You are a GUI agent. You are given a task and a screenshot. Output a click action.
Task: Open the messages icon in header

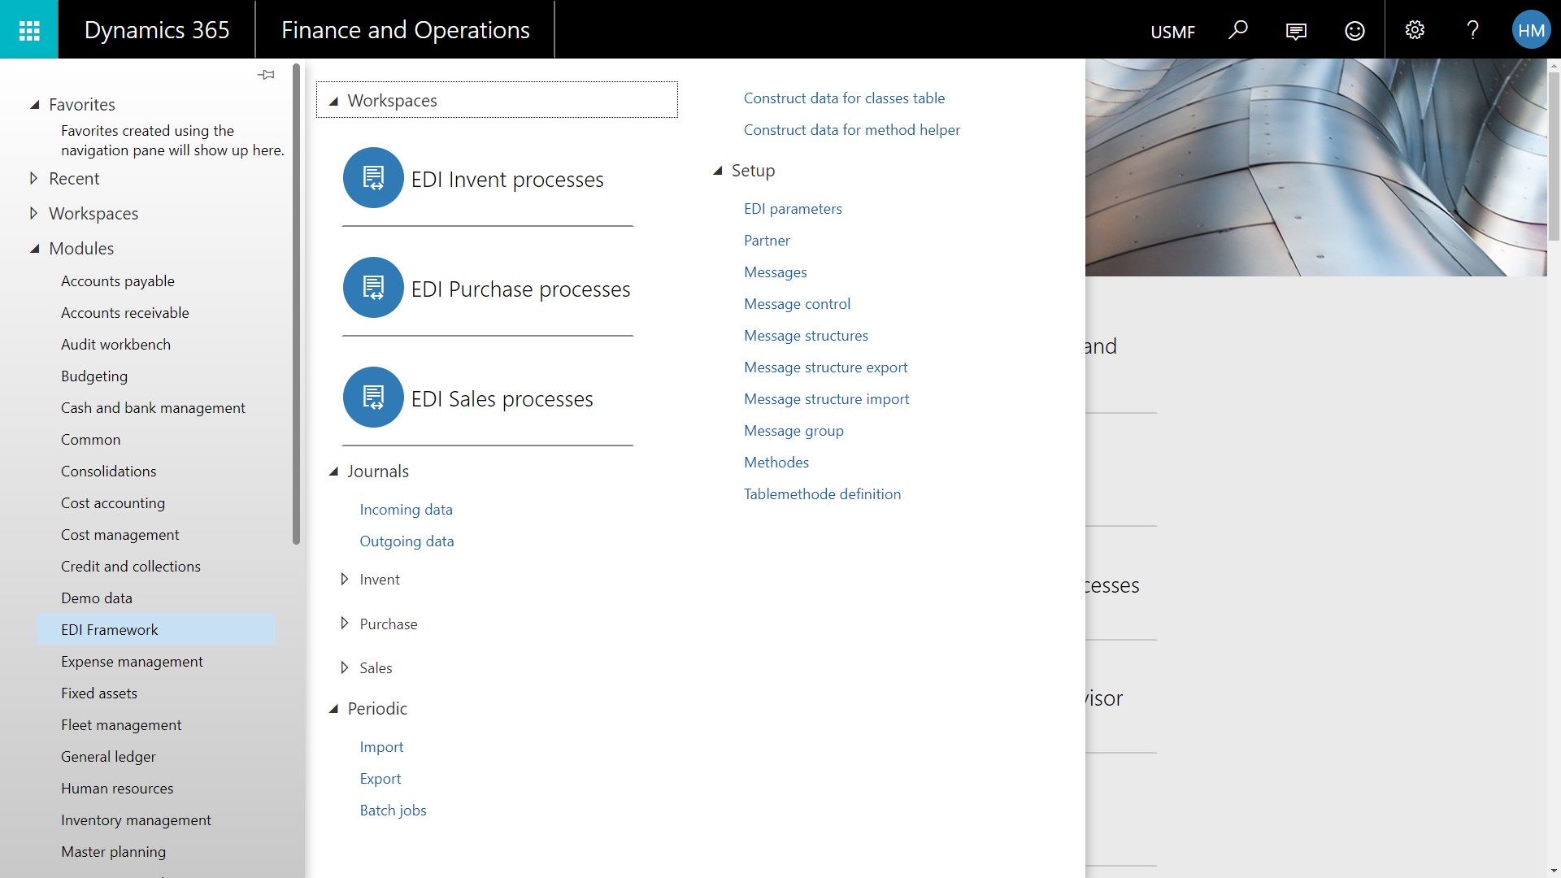coord(1296,31)
